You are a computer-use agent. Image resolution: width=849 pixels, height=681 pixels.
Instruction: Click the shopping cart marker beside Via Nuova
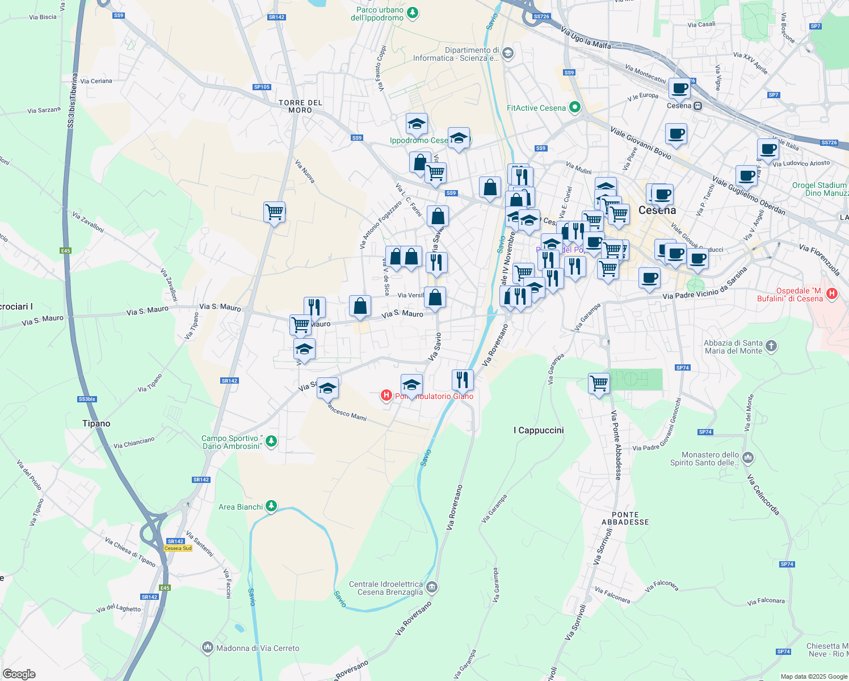click(274, 213)
